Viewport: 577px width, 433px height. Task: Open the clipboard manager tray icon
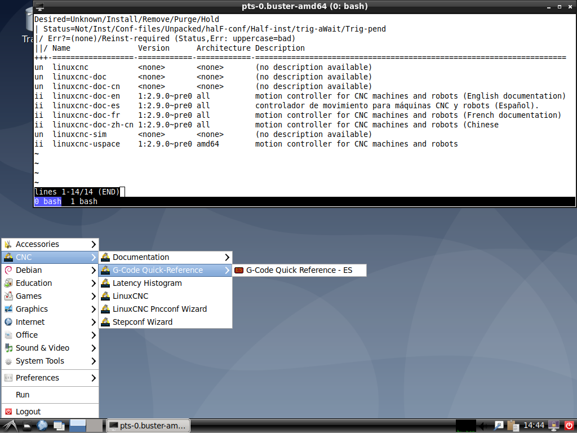click(x=513, y=426)
